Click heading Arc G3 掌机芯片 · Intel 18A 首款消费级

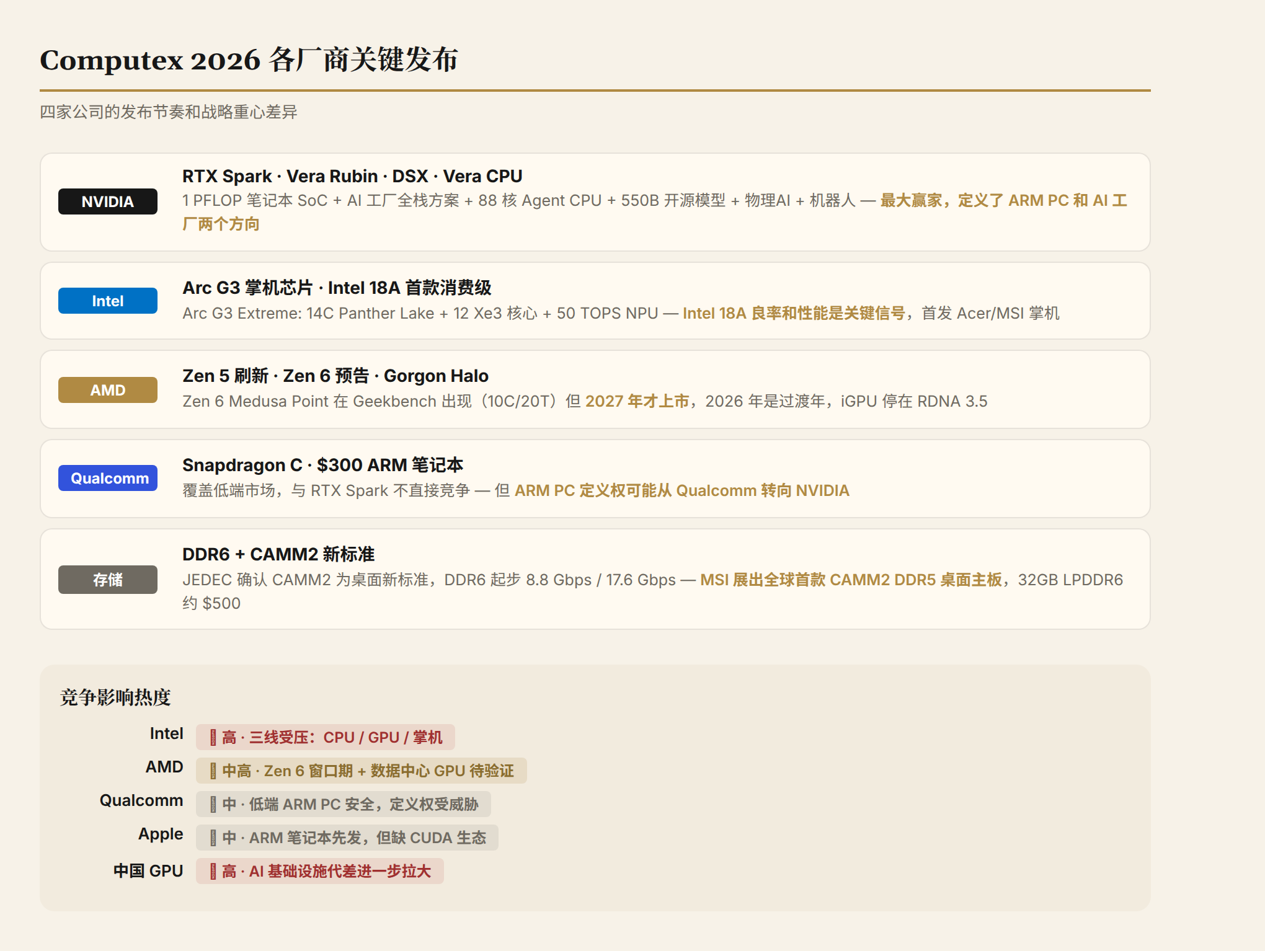tap(337, 288)
